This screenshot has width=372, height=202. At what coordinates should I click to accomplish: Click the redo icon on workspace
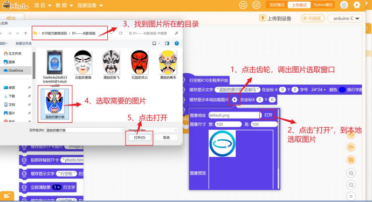(351, 147)
